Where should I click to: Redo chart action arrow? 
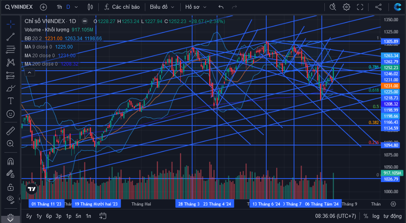(234, 7)
